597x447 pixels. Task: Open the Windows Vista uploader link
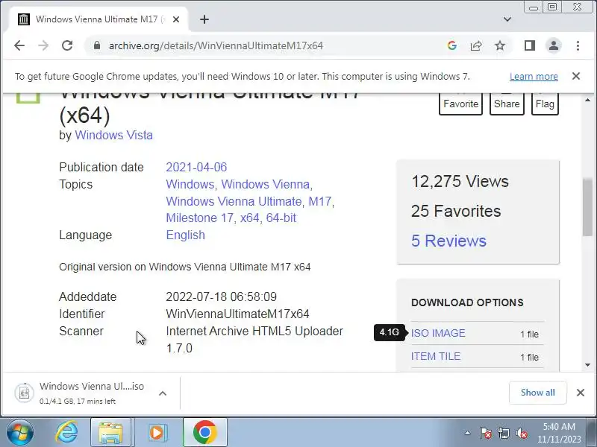pyautogui.click(x=114, y=135)
